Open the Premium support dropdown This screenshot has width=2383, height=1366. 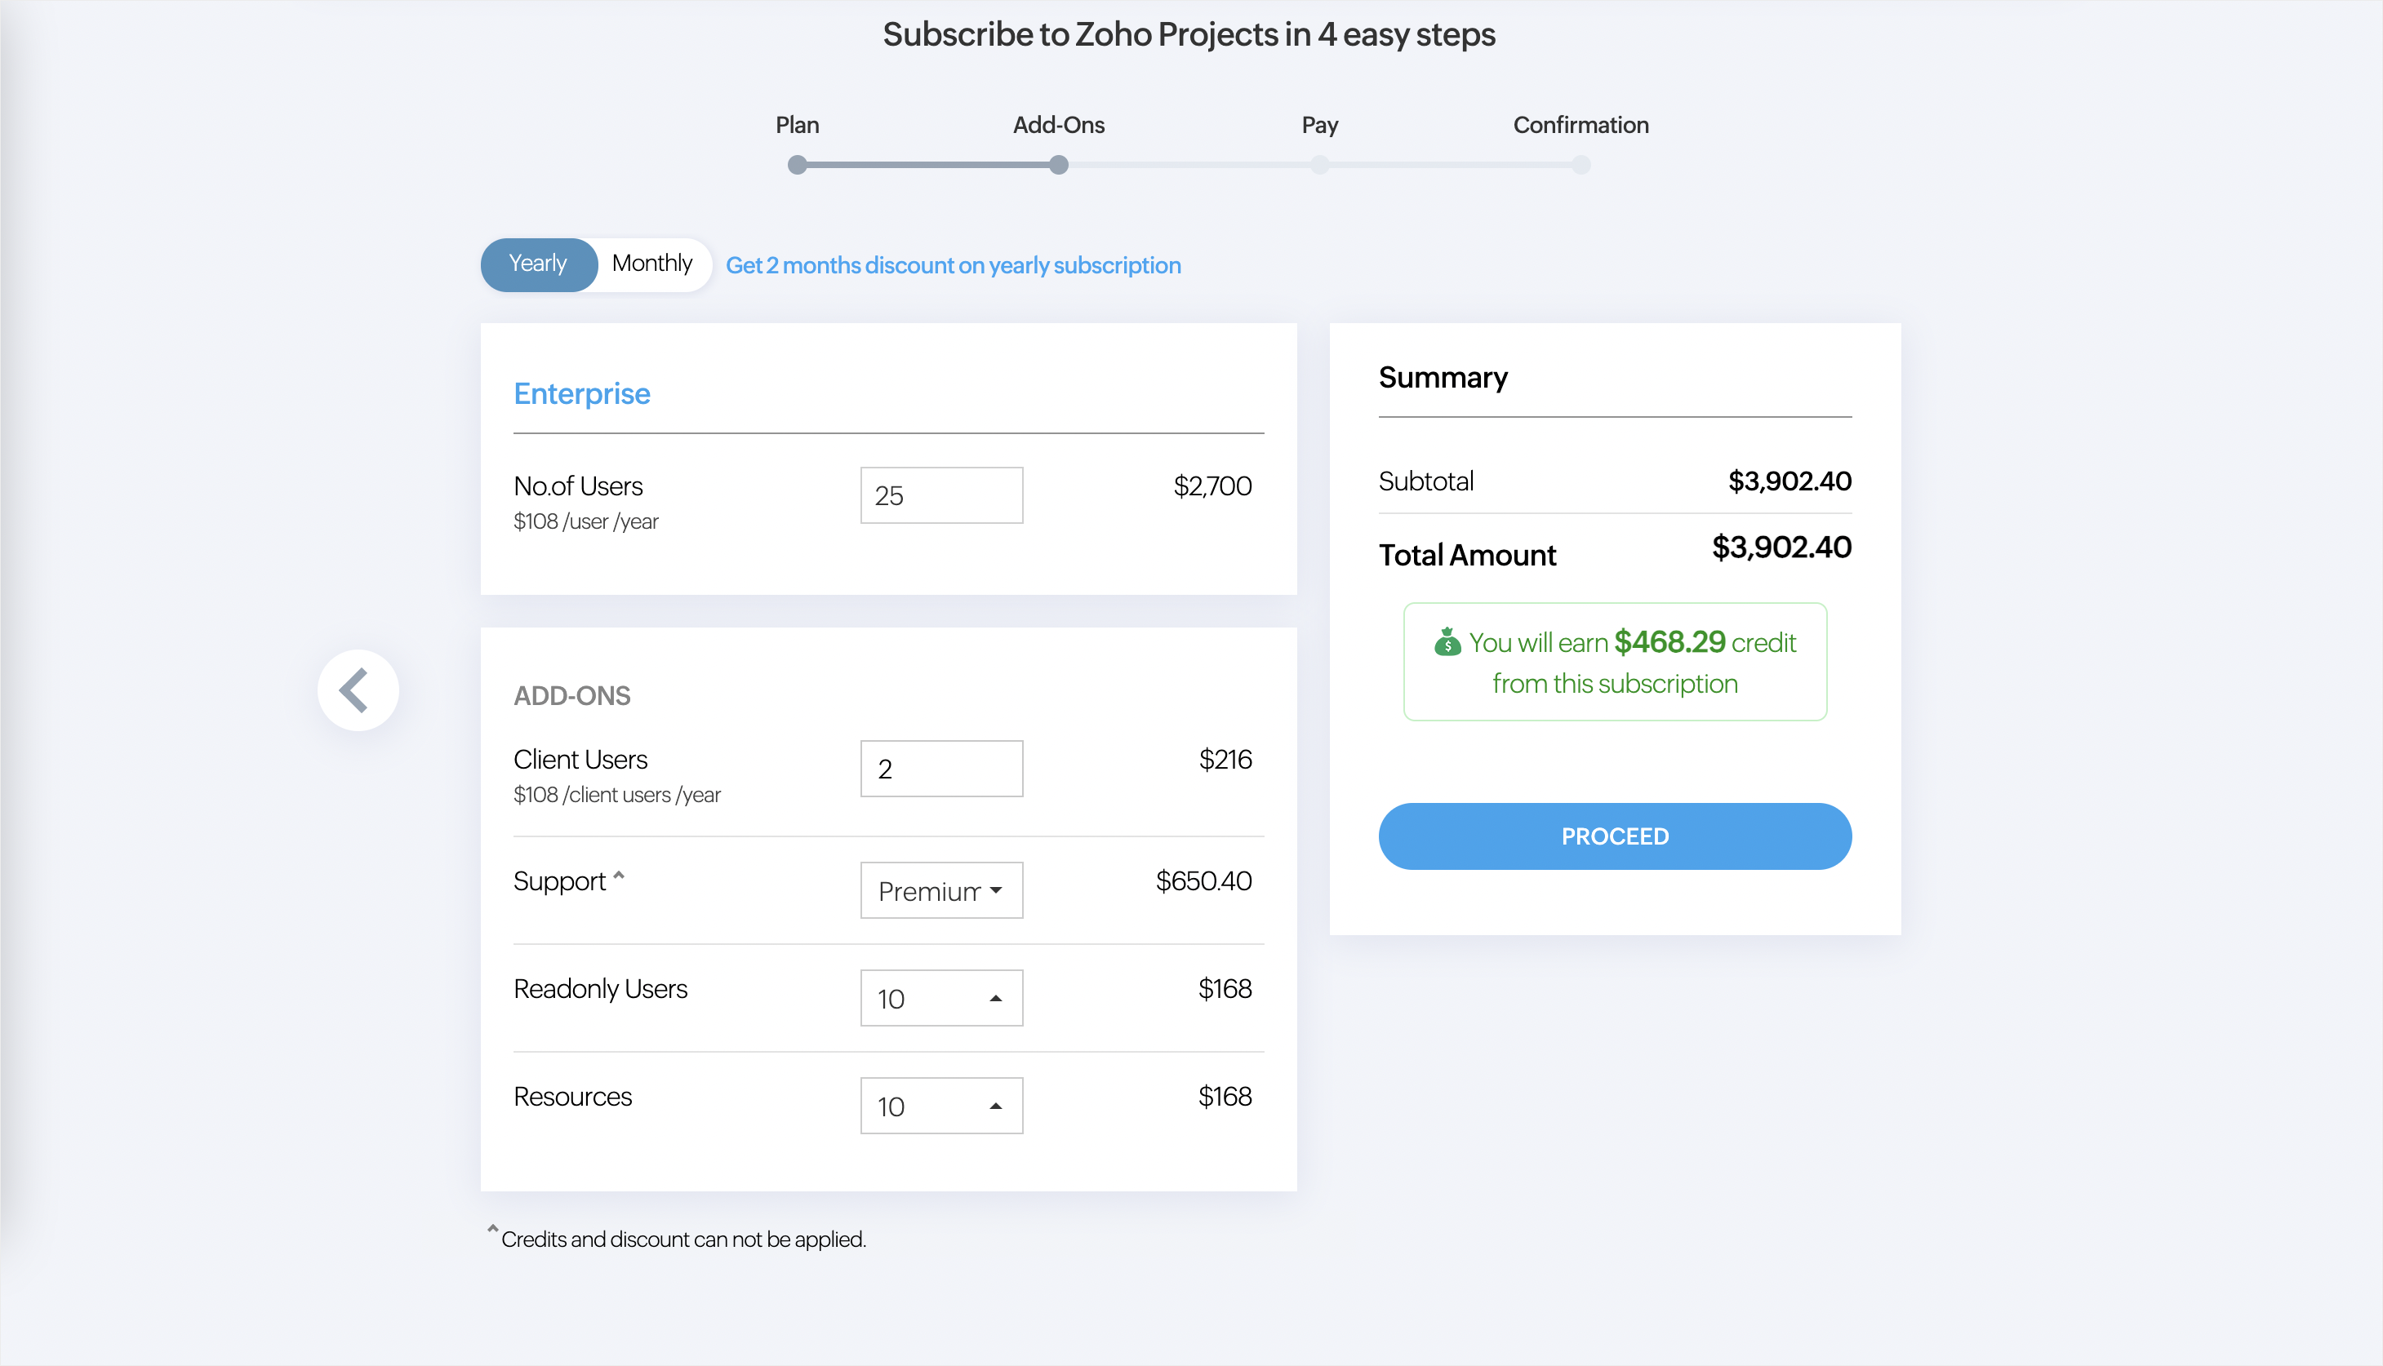point(941,890)
